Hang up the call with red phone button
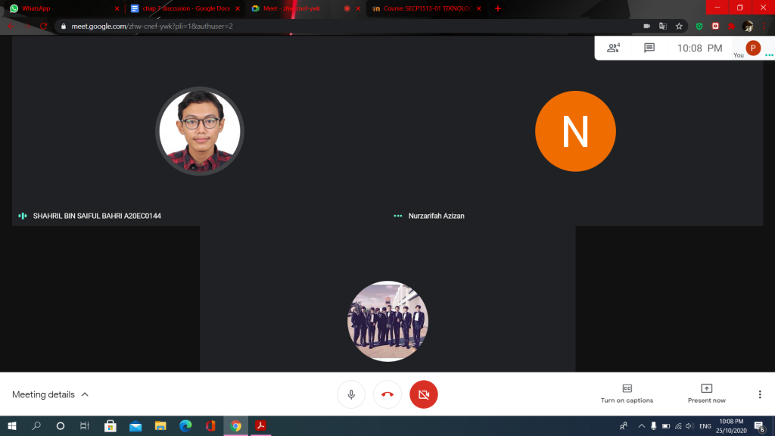The height and width of the screenshot is (436, 775). coord(387,394)
